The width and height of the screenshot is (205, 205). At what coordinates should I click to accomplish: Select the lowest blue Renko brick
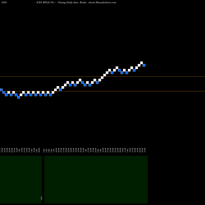point(18,97)
